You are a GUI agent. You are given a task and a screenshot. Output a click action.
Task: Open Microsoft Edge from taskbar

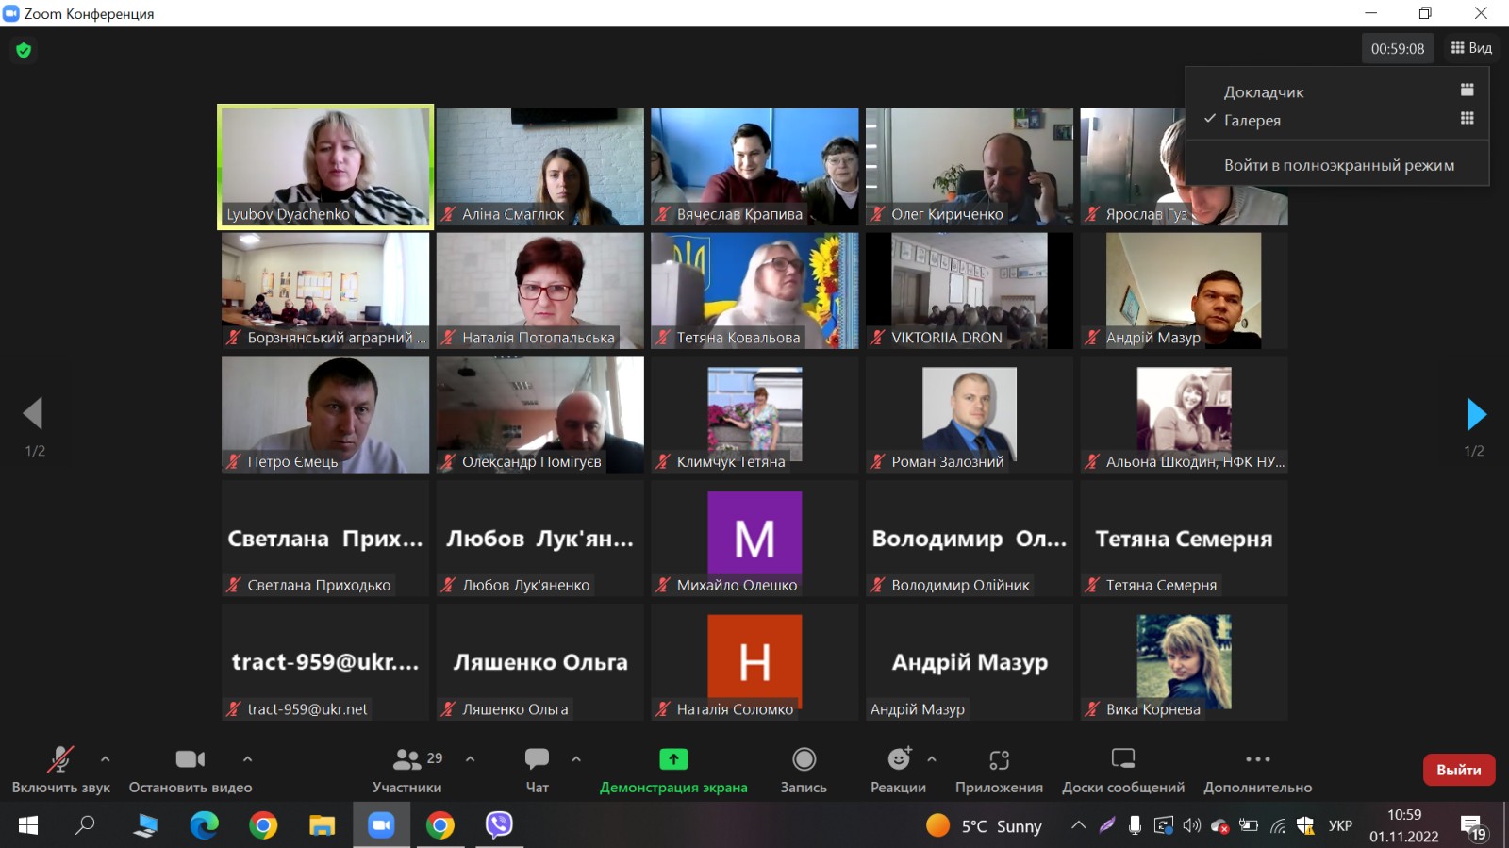click(x=204, y=825)
